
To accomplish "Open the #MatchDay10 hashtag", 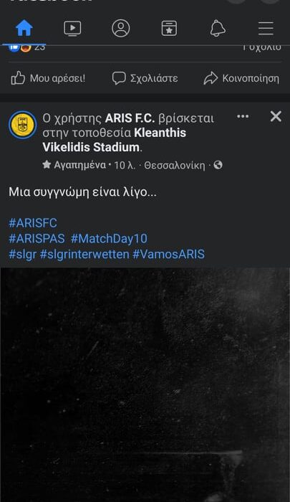I will pos(109,239).
